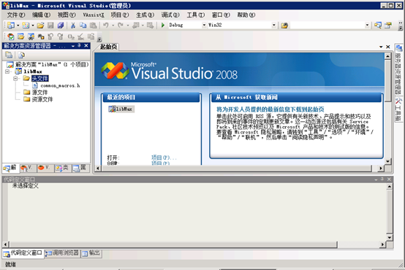Image resolution: width=405 pixels, height=270 pixels.
Task: Open 解决方案资源管理器 window position dropdown arrow
Action: (73, 46)
